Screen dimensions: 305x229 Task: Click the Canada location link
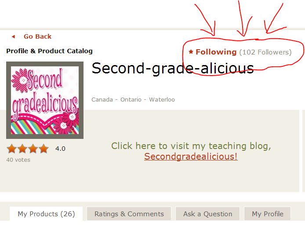[x=102, y=100]
